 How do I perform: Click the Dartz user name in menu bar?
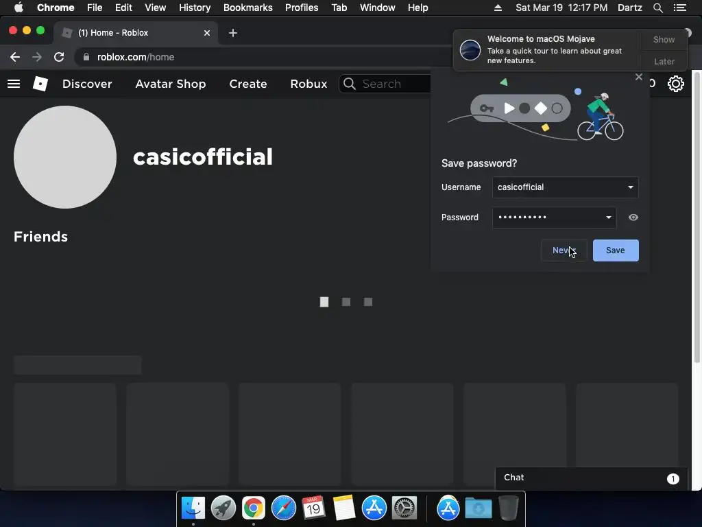click(x=630, y=8)
